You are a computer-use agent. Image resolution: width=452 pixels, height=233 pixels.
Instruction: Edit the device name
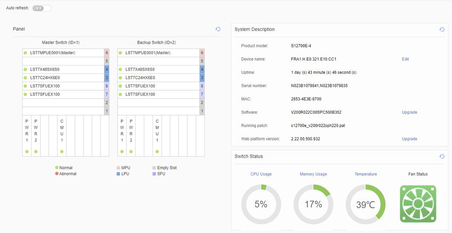pos(405,59)
